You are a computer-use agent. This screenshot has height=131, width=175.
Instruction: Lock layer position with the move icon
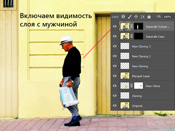[x=136, y=17]
